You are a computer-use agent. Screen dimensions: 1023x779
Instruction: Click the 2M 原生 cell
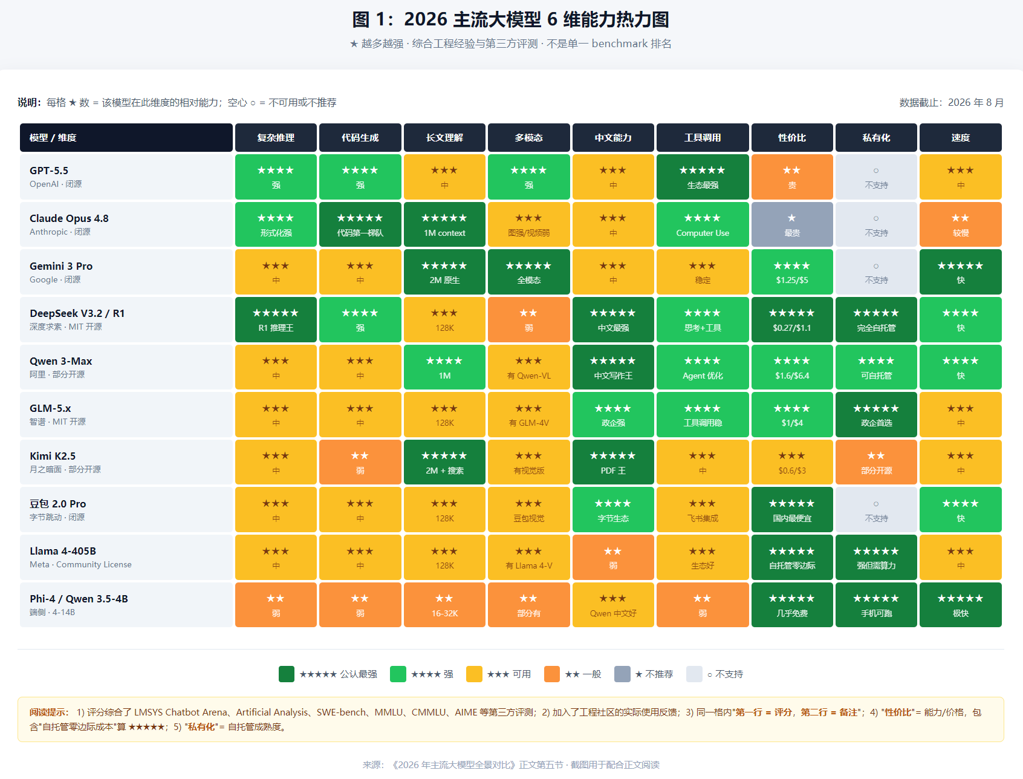point(444,272)
